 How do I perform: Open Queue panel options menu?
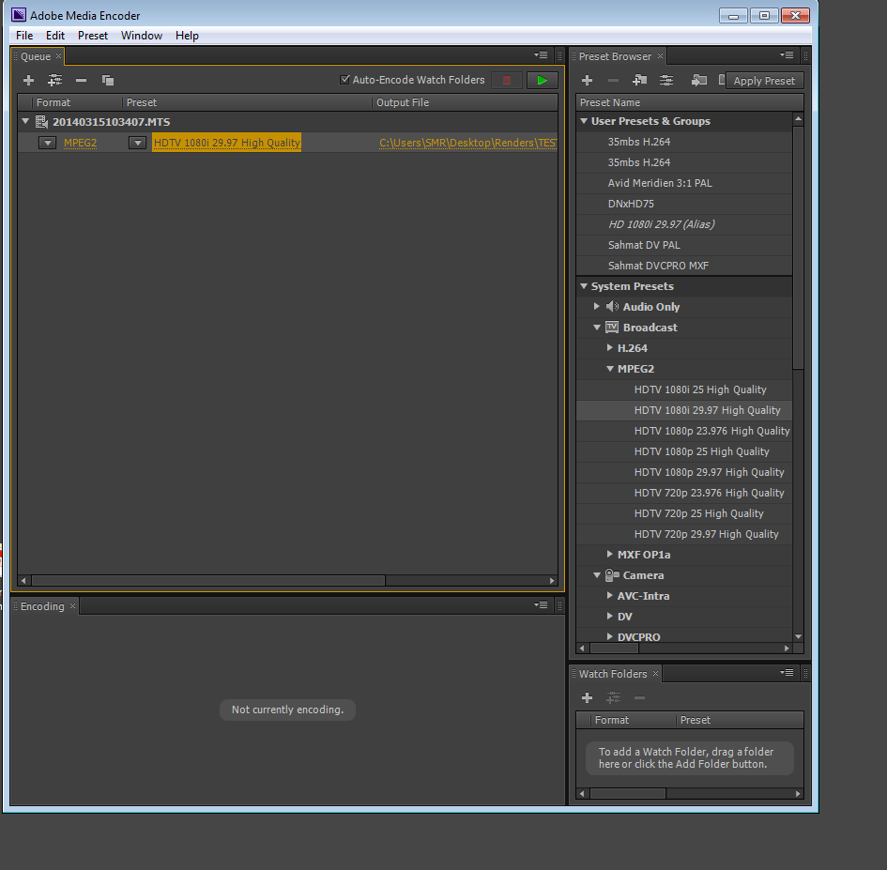(541, 55)
